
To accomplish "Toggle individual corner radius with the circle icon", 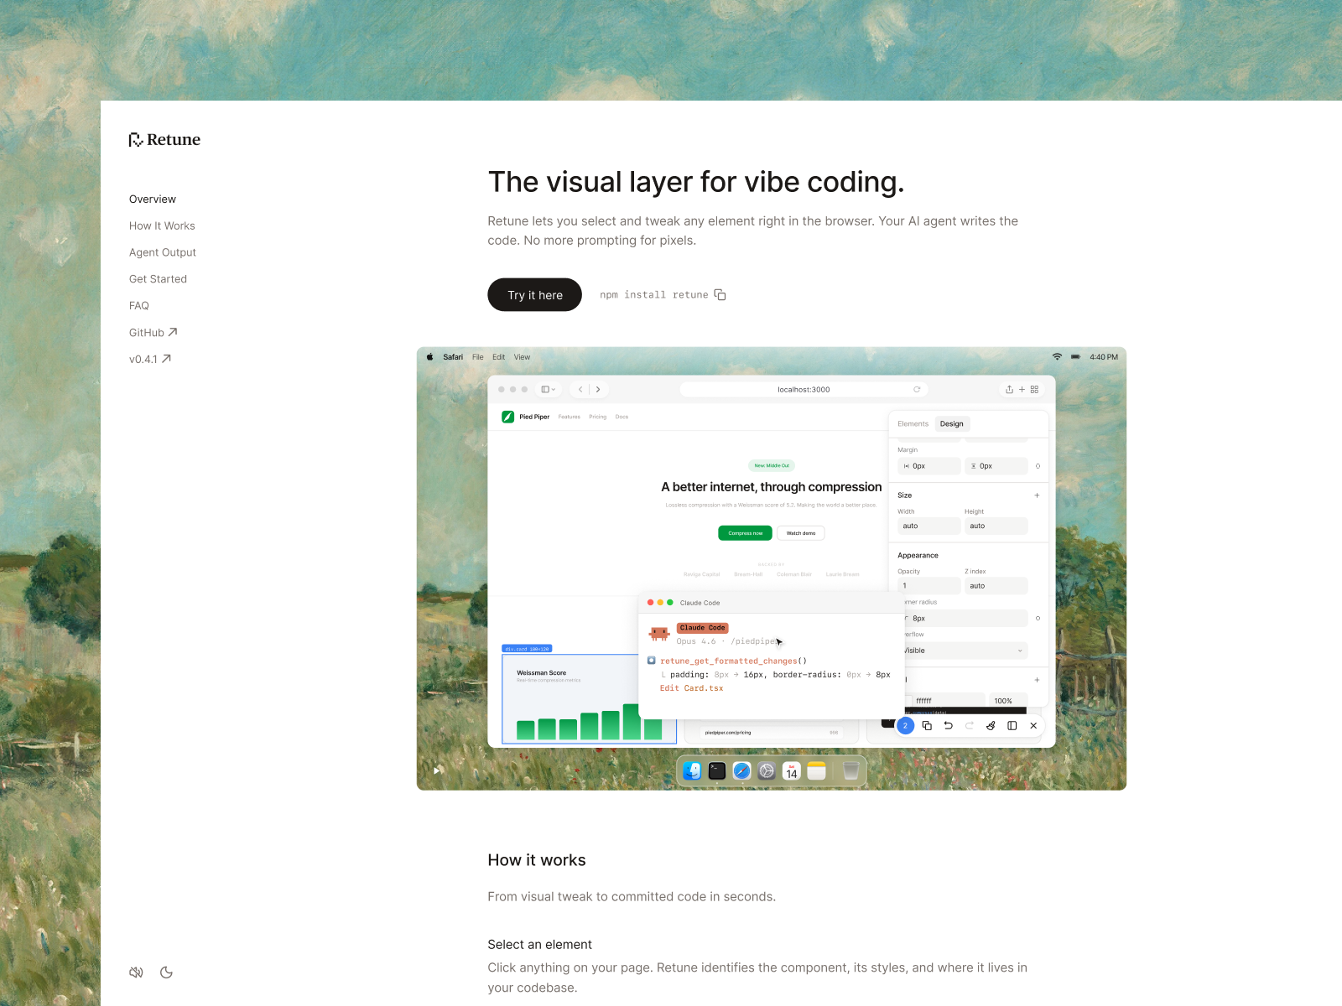I will point(1038,619).
